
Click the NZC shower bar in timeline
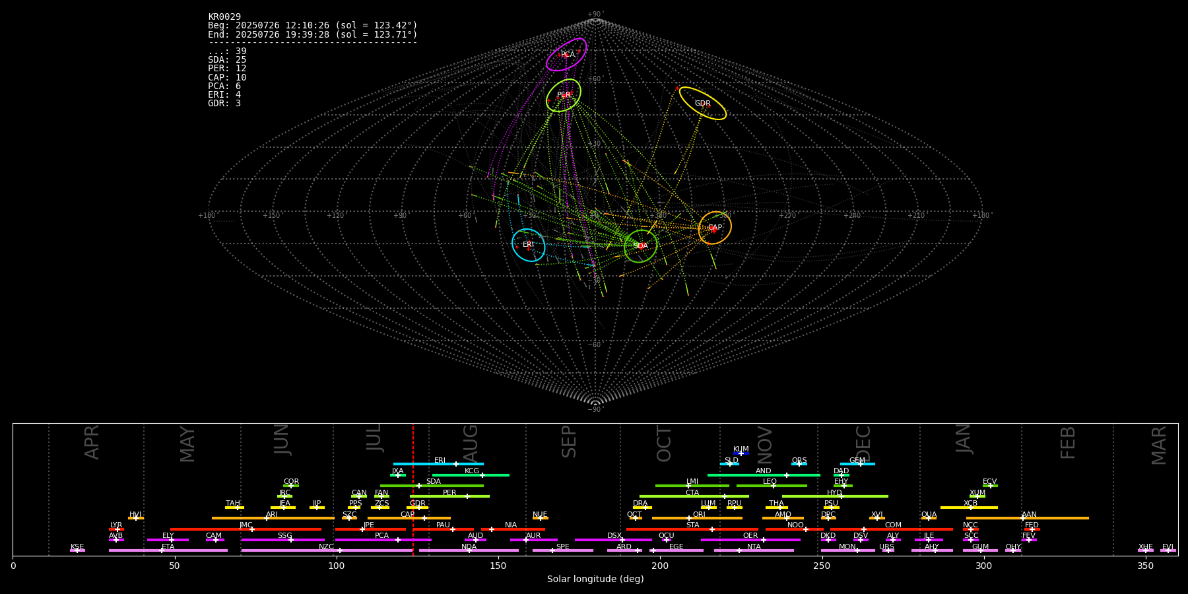[x=327, y=550]
